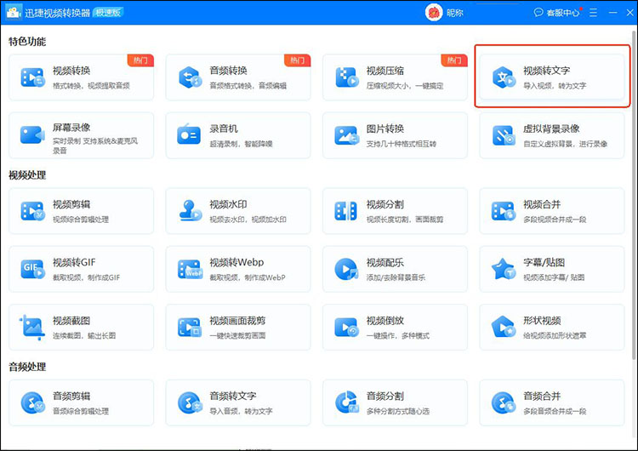The width and height of the screenshot is (638, 451).
Task: Open the 视频转GIF icon
Action: tap(32, 269)
